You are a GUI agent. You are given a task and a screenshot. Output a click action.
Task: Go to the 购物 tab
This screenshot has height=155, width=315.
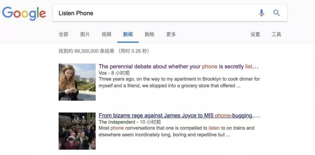[x=149, y=34]
